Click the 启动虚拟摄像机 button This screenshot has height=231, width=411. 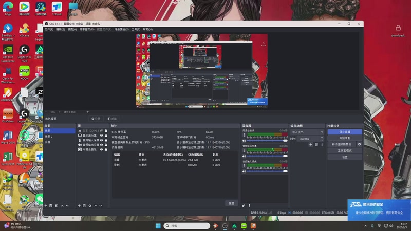(x=342, y=144)
